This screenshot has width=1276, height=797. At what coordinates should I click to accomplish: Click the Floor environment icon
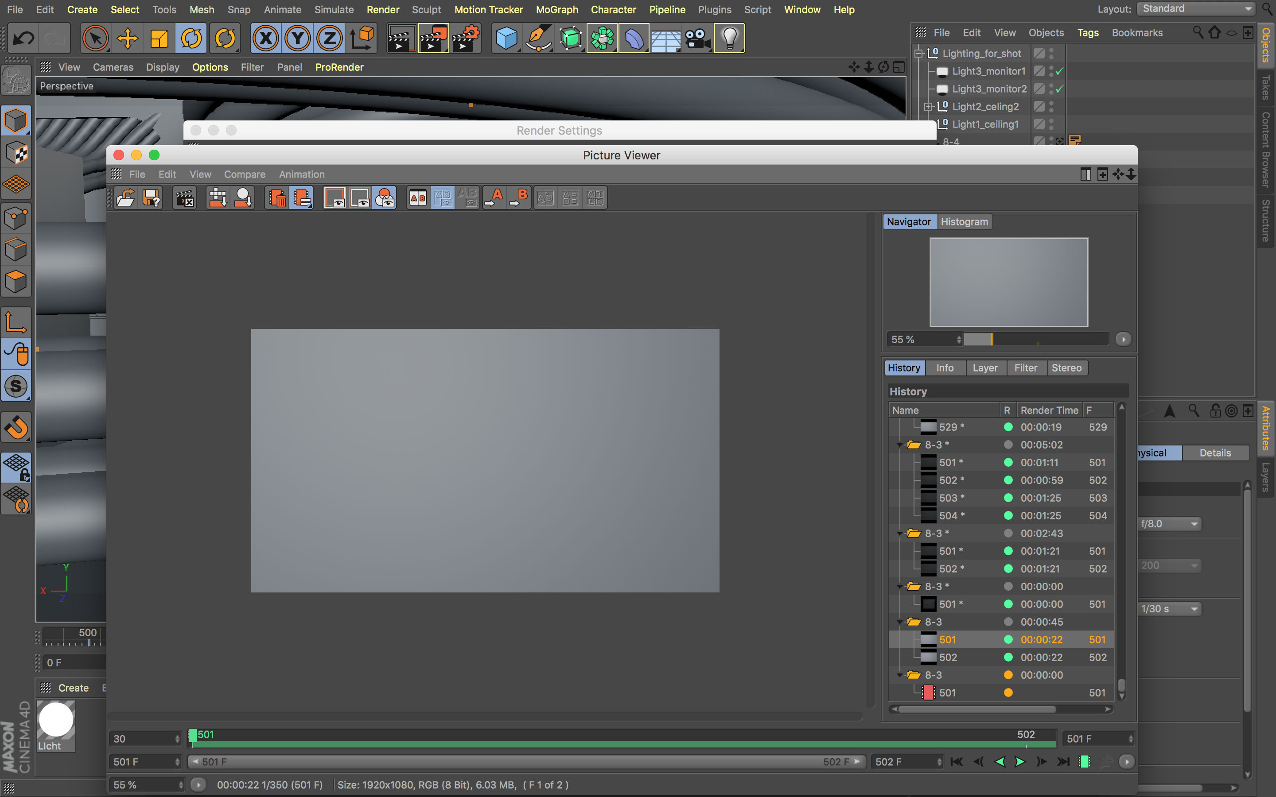point(666,39)
